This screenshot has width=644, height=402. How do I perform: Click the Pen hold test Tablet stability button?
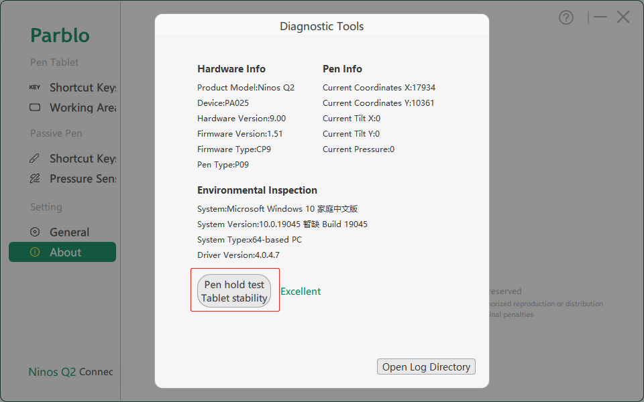click(234, 291)
